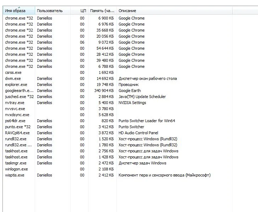Select the winlogon.exe process

[16, 169]
